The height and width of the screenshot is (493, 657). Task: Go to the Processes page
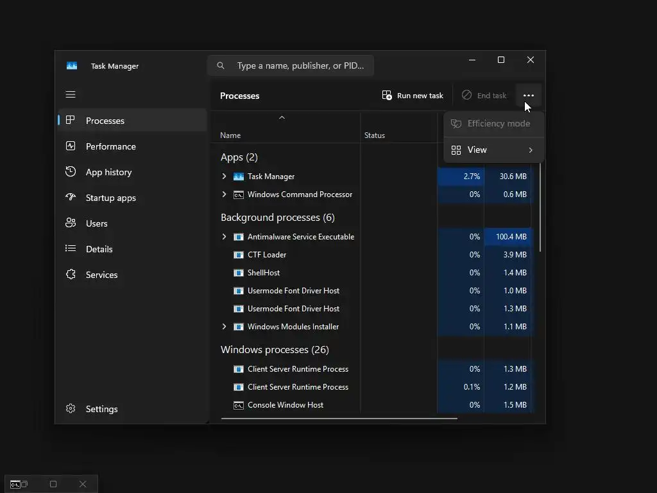[132, 120]
